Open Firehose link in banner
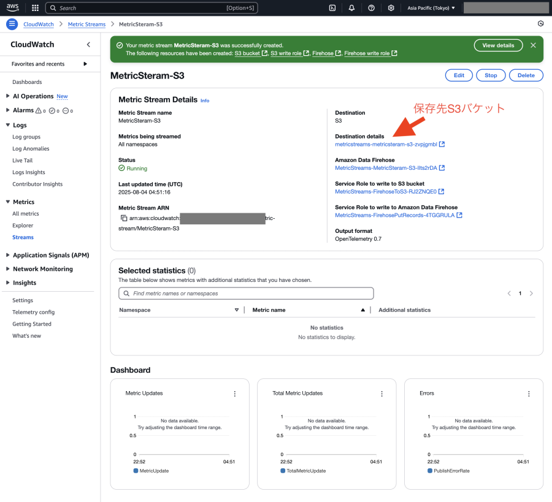The image size is (552, 502). click(x=326, y=53)
